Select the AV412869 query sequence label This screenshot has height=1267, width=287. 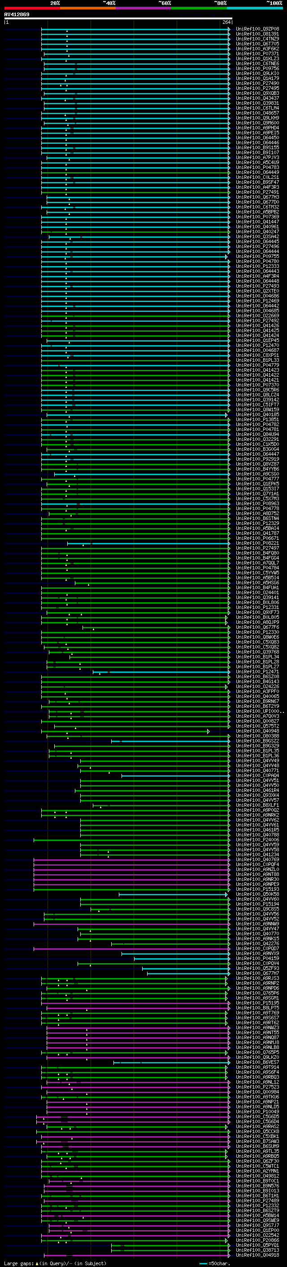pyautogui.click(x=17, y=14)
